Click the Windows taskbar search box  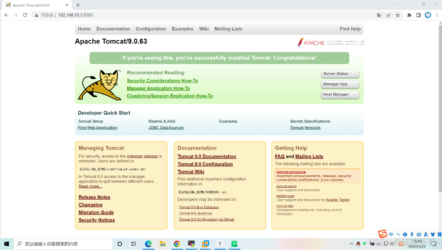click(63, 244)
